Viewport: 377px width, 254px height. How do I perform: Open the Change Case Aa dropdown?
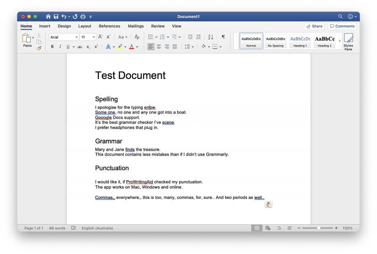click(x=123, y=37)
